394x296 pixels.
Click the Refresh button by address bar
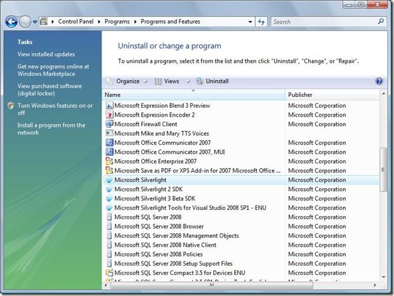tap(261, 22)
